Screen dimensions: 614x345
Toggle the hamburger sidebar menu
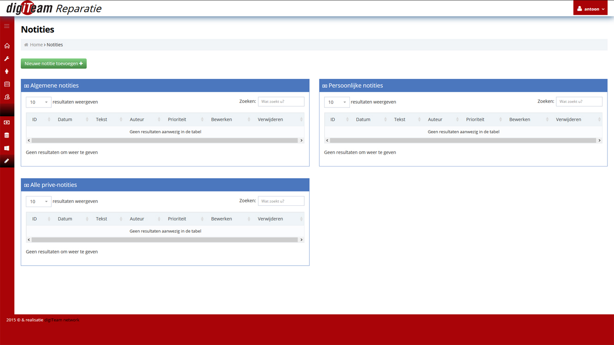coord(7,26)
